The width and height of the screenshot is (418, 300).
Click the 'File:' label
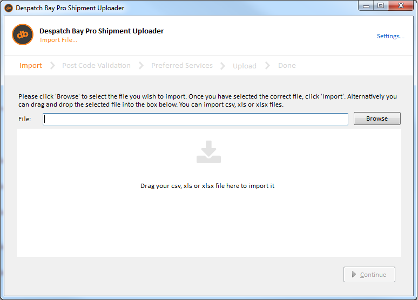(24, 119)
